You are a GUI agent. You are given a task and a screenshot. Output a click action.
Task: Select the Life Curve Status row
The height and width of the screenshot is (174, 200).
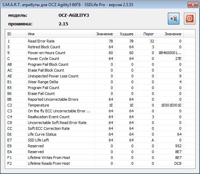tap(95, 134)
